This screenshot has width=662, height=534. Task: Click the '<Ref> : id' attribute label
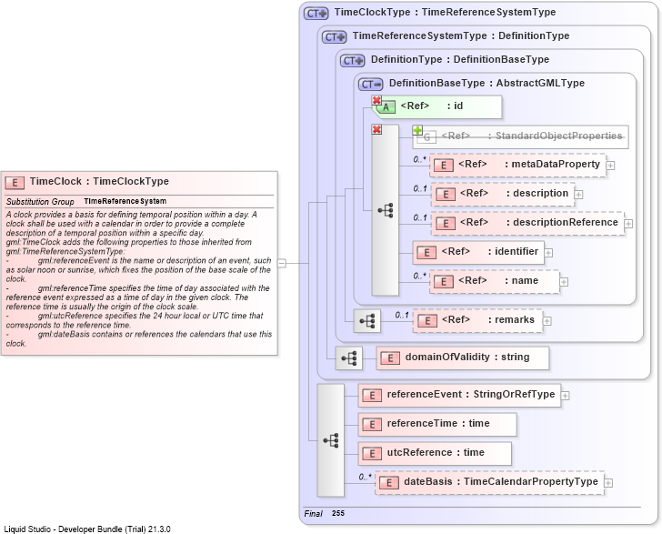[431, 106]
